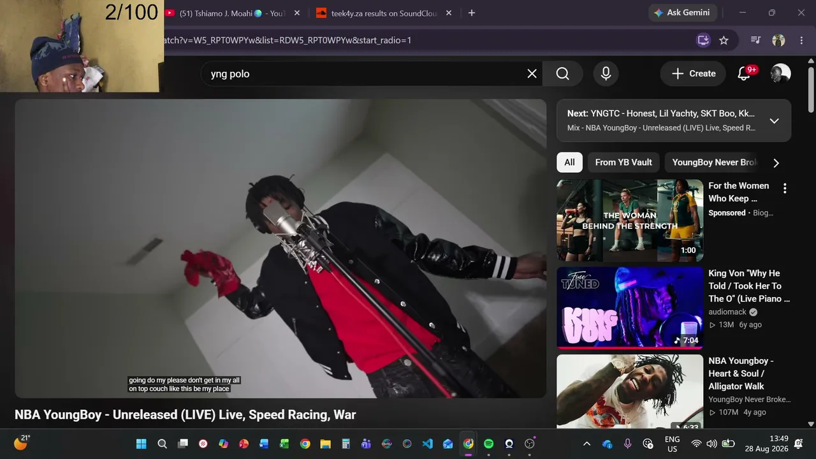Screen dimensions: 816x459
Task: Open 'King Von Why He Told' video title
Action: coord(749,286)
